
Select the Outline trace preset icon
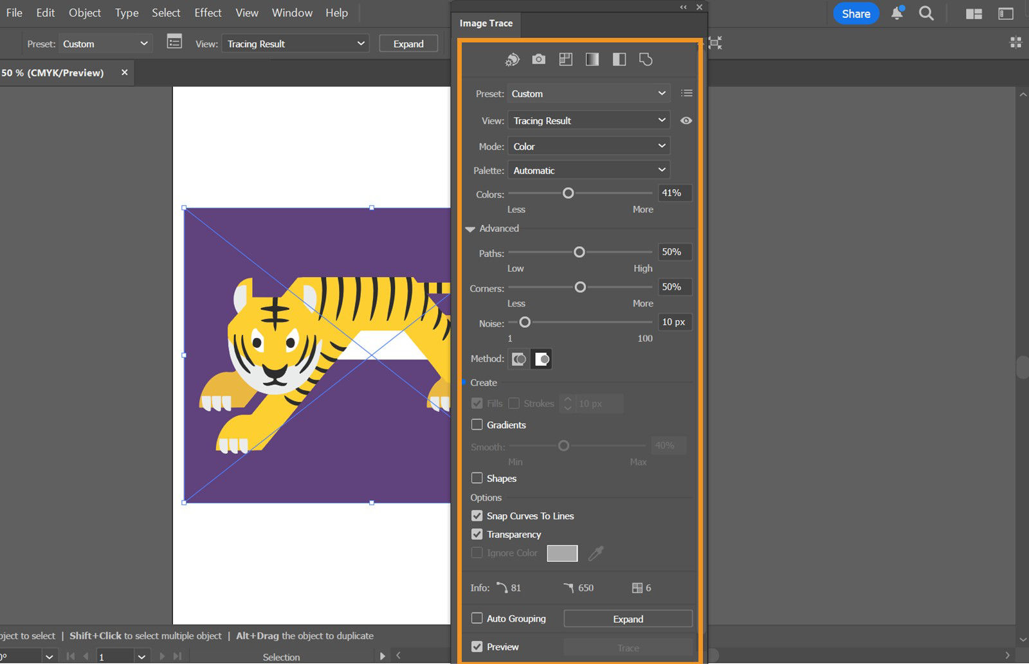click(646, 59)
